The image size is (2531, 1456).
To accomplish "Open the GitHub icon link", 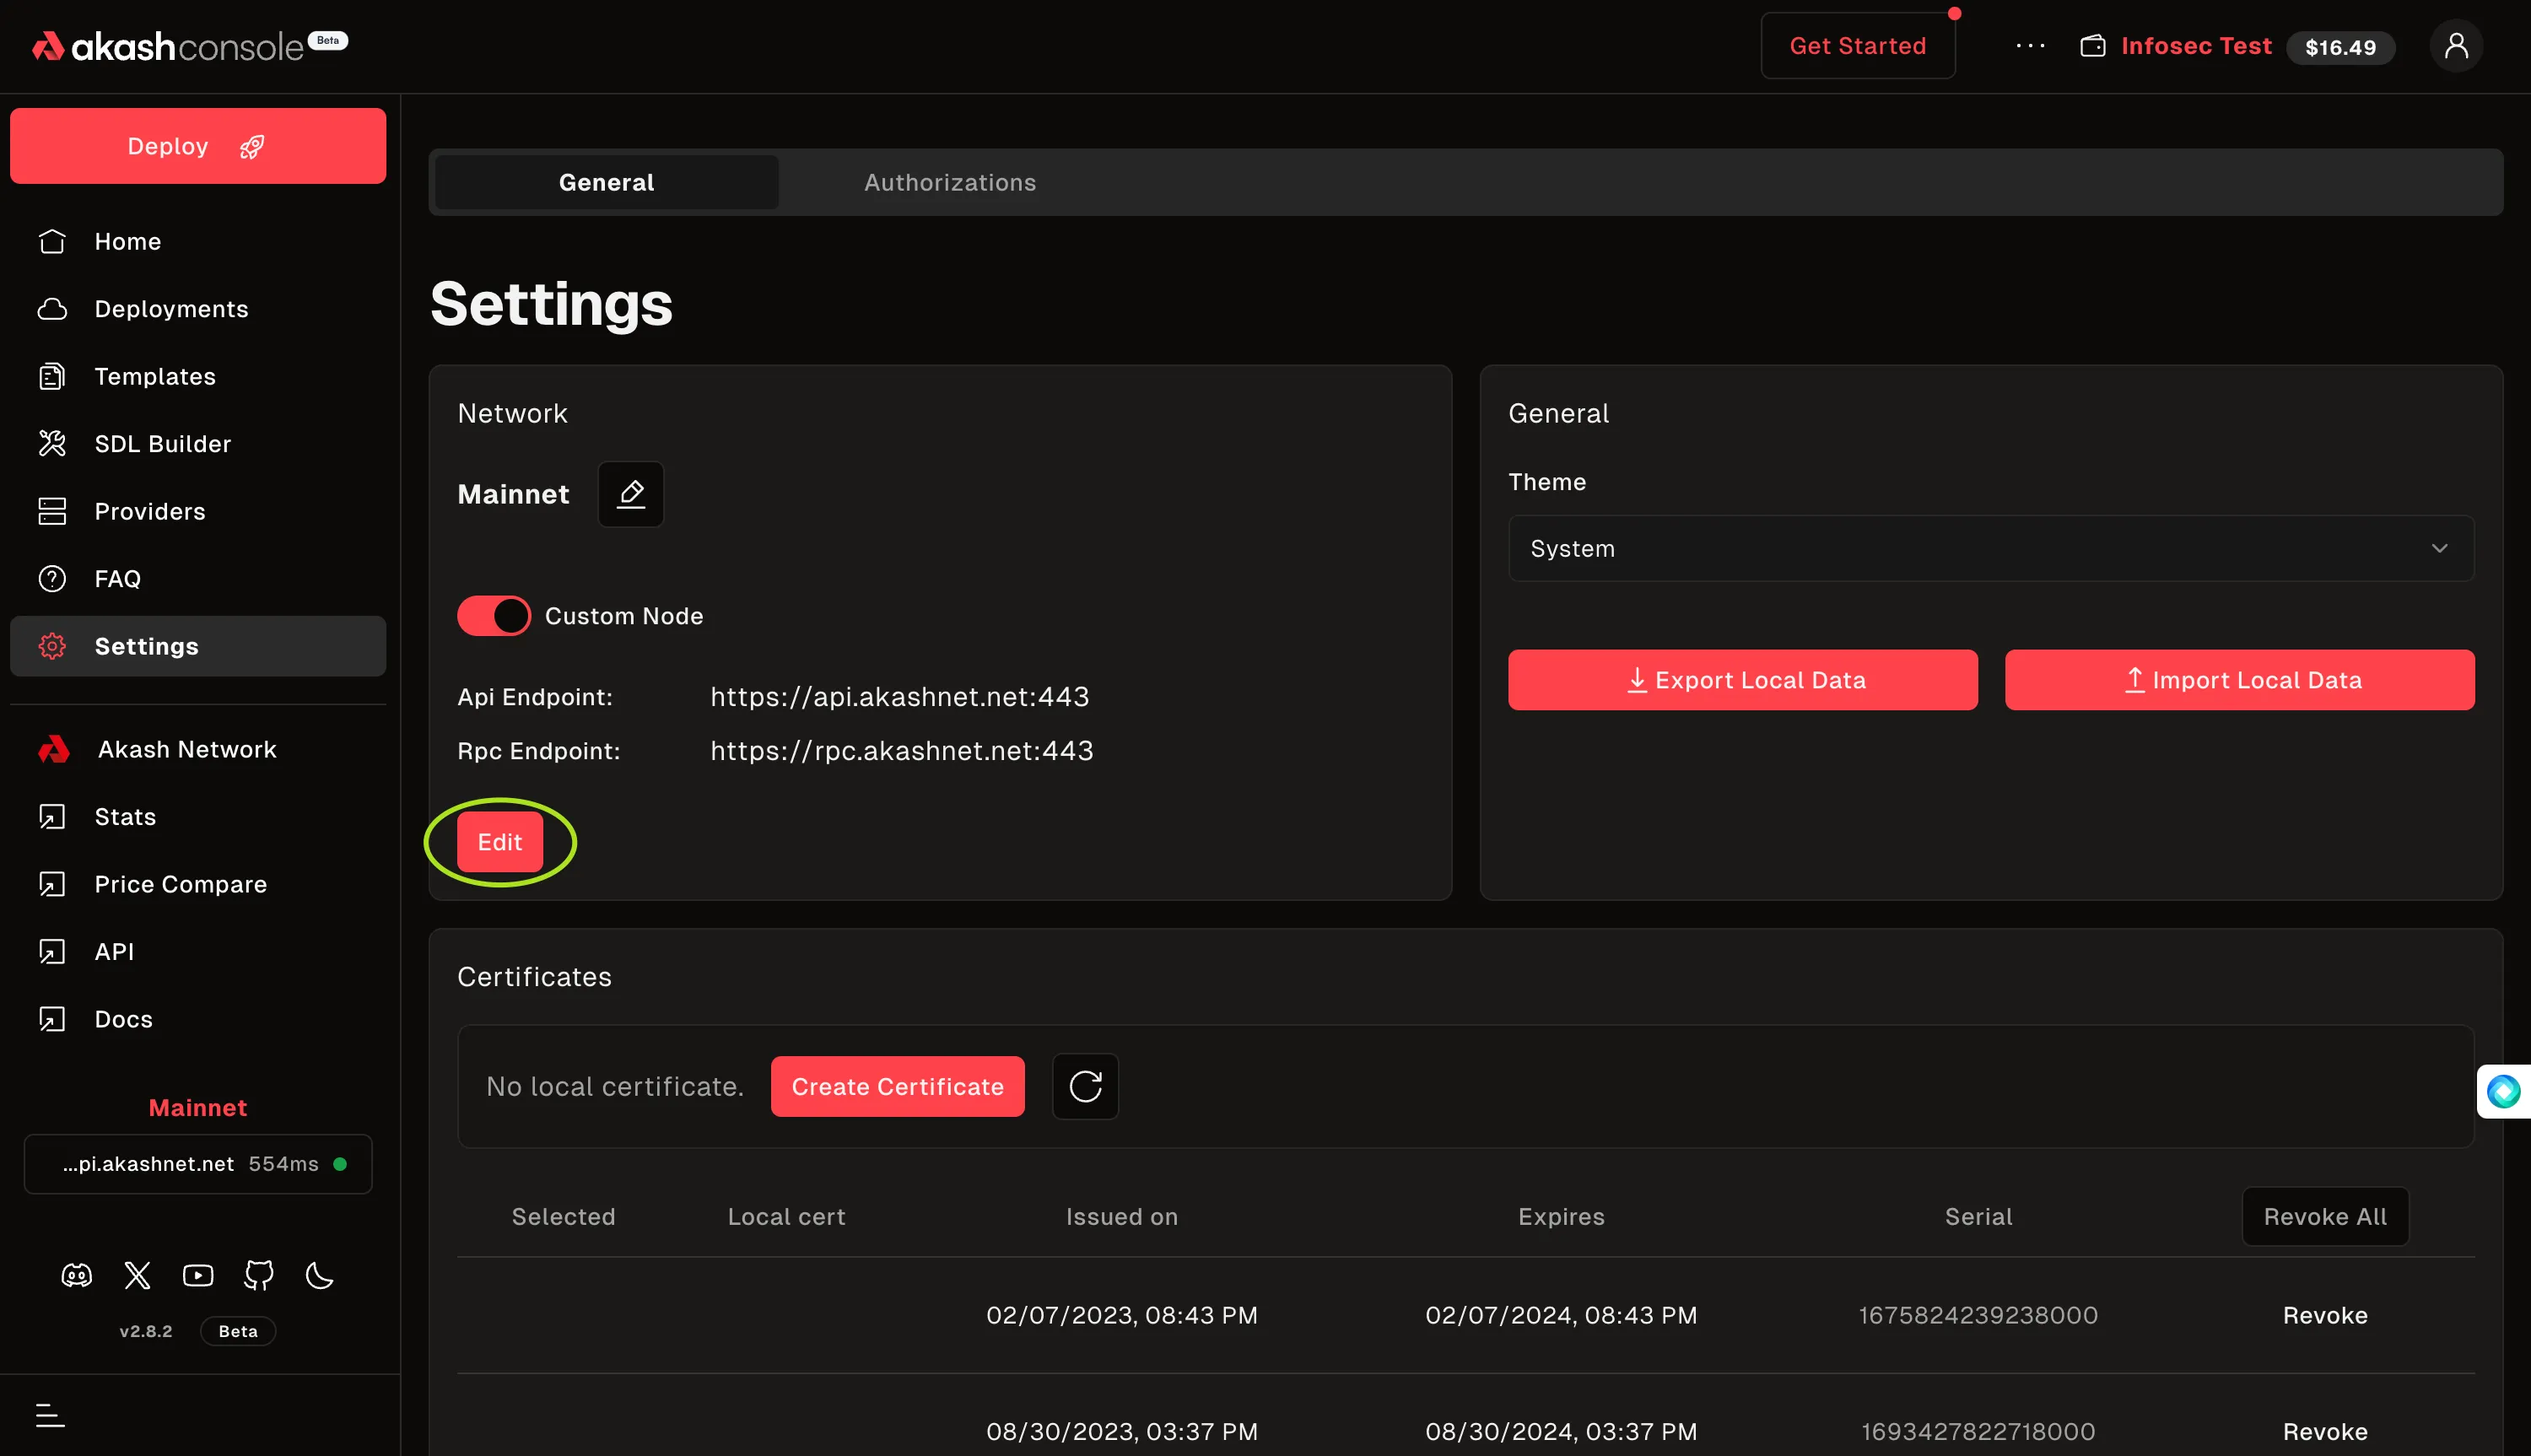I will 259,1275.
